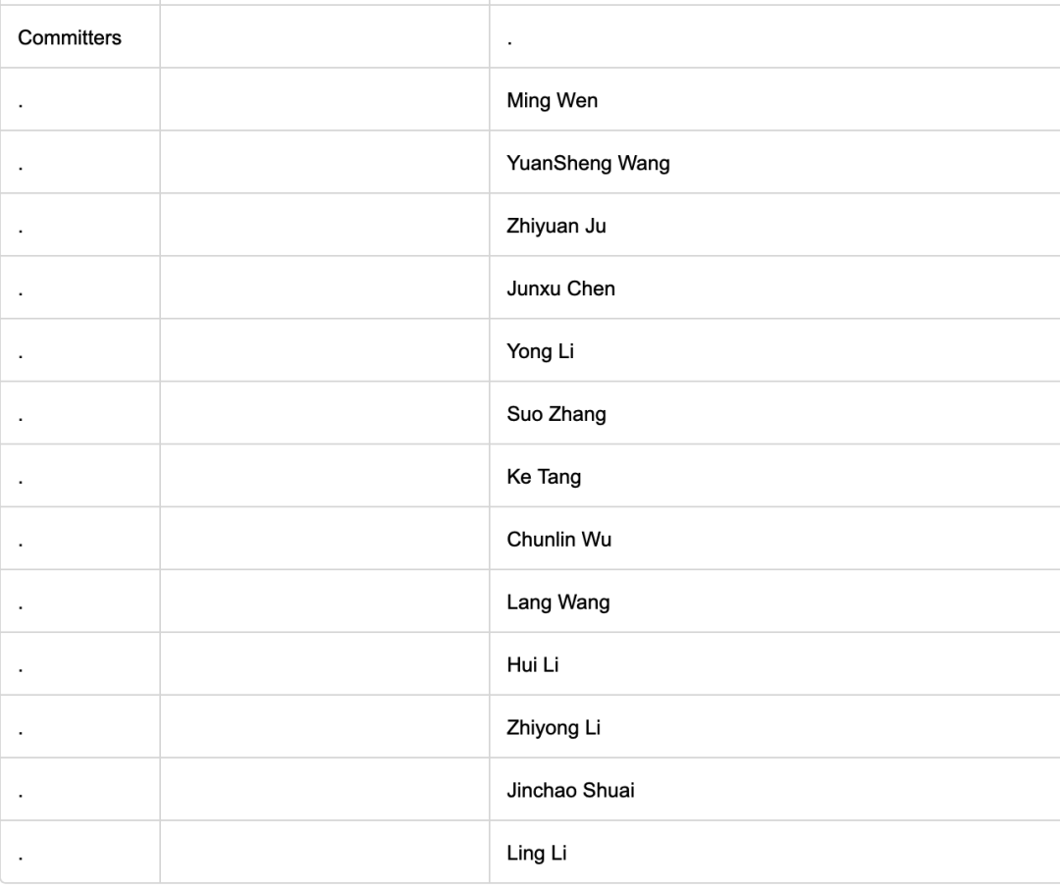Click on Suo Zhang
This screenshot has width=1060, height=888.
[x=556, y=414]
